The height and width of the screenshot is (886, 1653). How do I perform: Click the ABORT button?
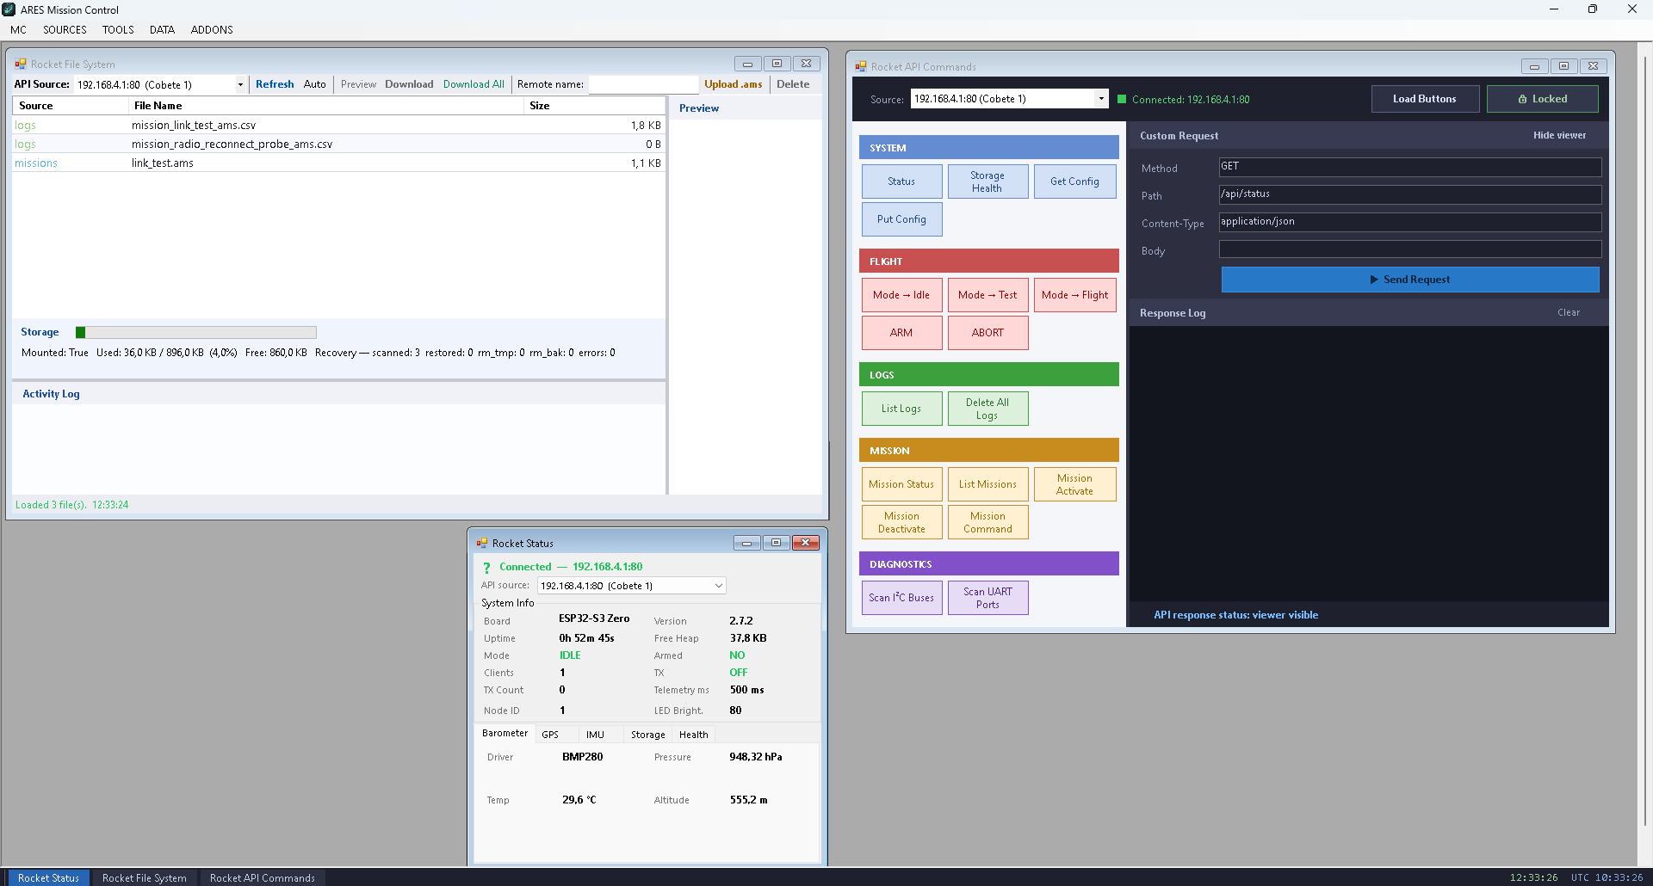click(987, 333)
